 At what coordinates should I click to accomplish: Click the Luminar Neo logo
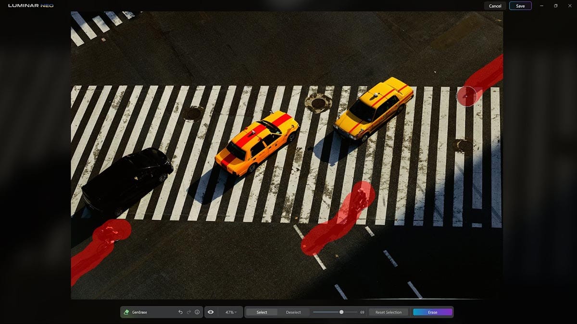(31, 6)
